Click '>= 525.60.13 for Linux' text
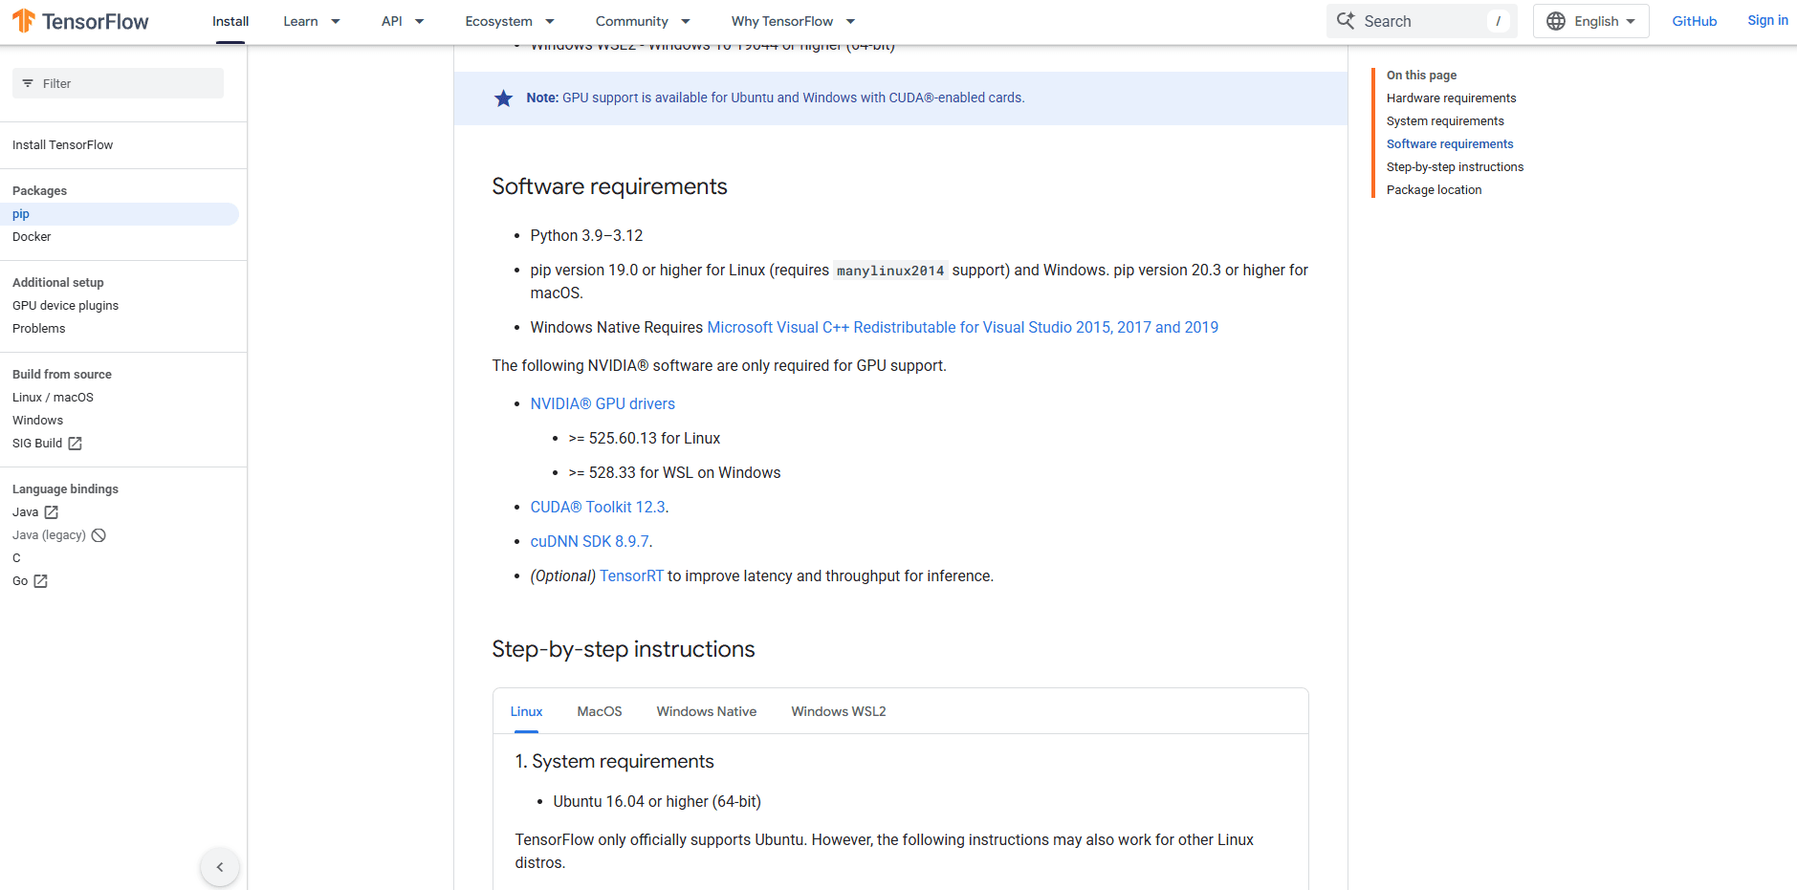 [645, 438]
